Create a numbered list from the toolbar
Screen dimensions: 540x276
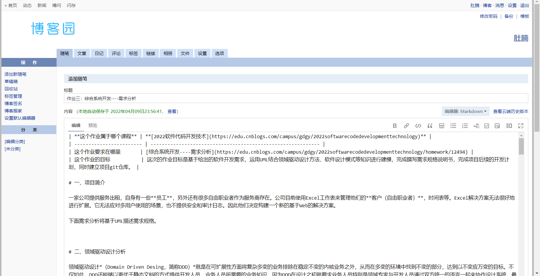[465, 126]
